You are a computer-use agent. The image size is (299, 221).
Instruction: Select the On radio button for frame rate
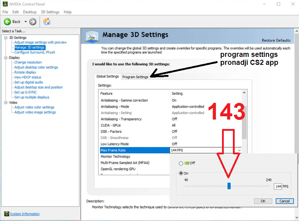point(181,174)
